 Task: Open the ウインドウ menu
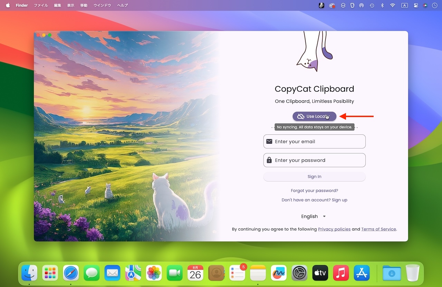point(102,5)
